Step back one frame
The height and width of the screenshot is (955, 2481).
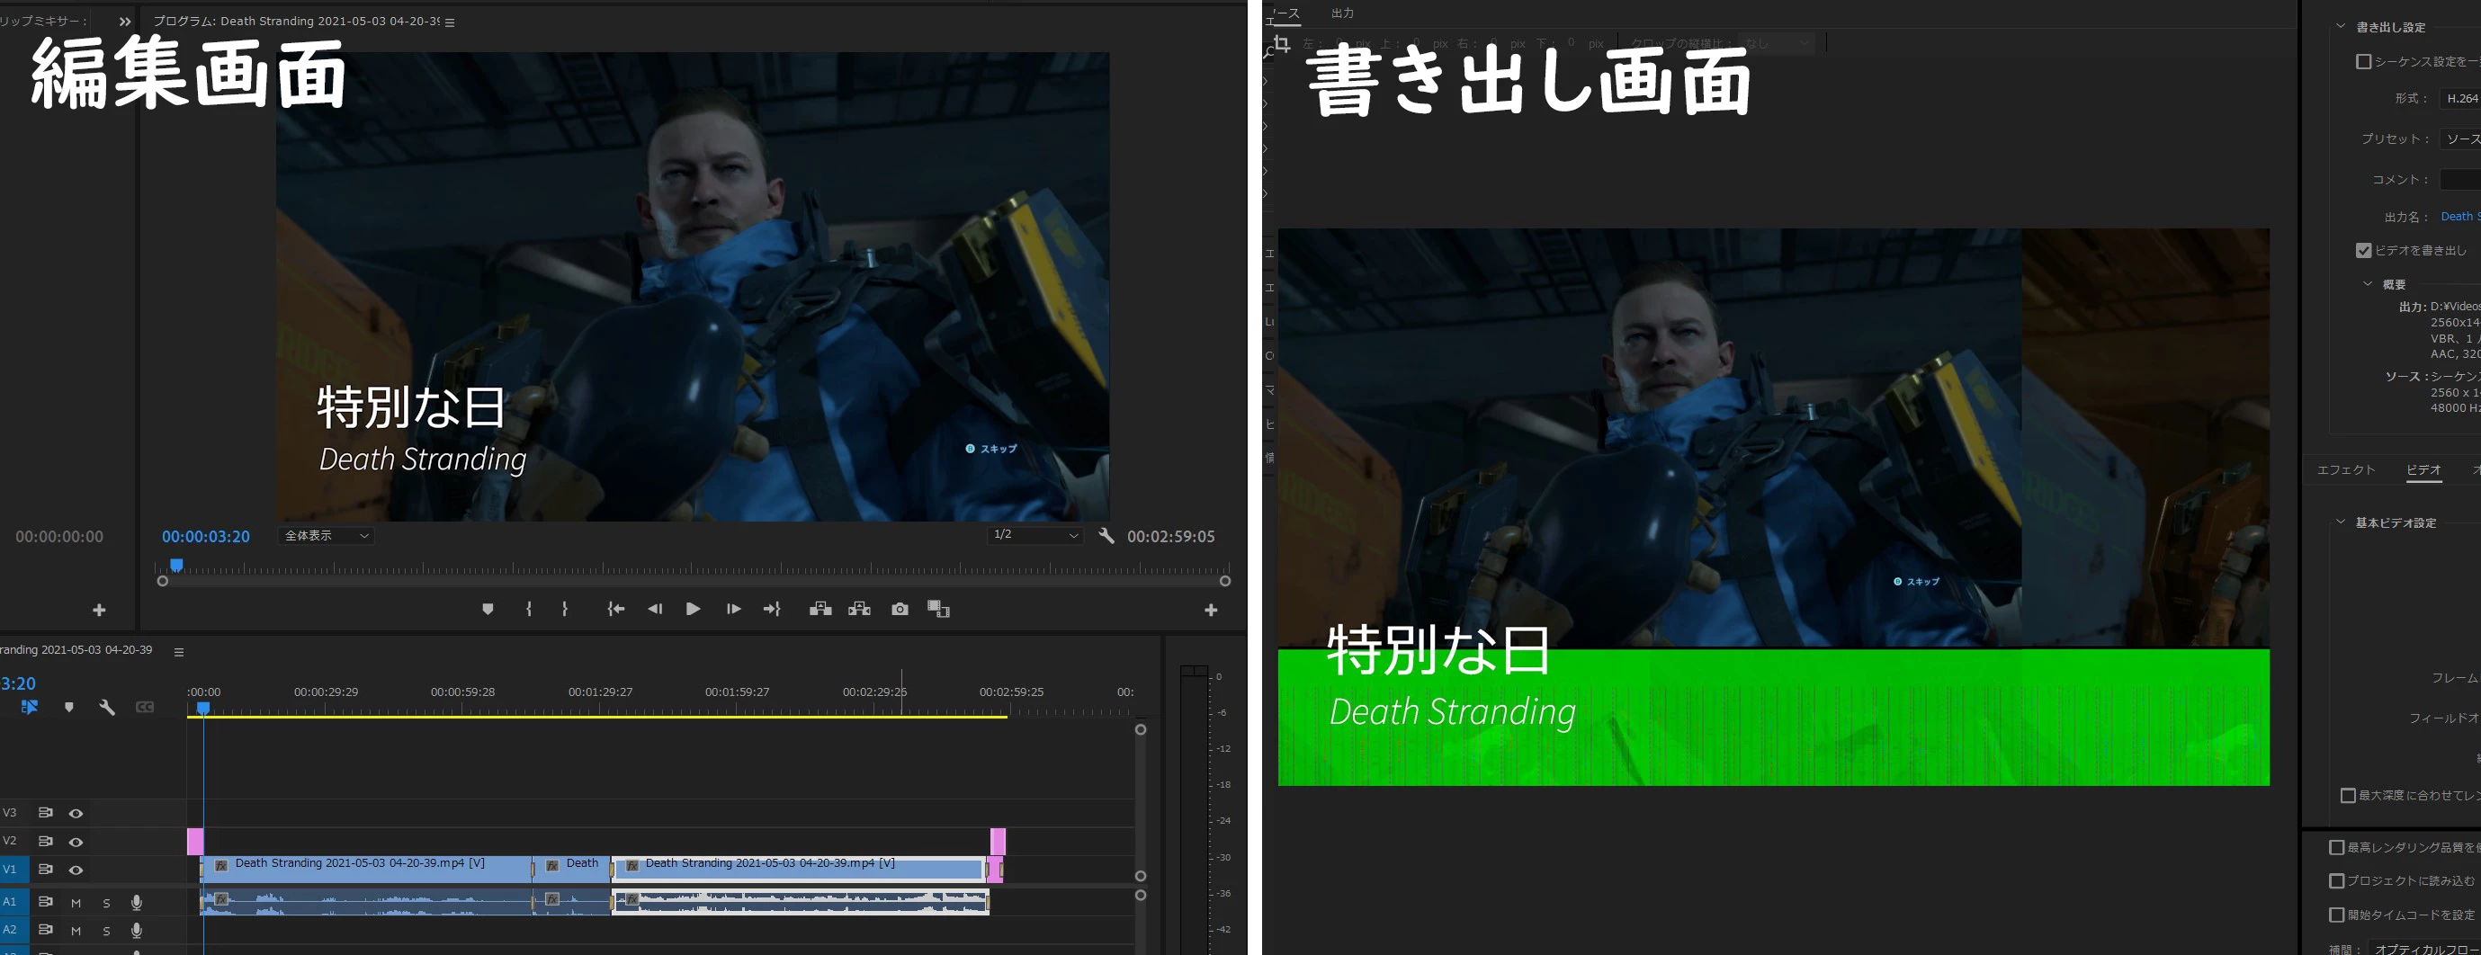655,610
